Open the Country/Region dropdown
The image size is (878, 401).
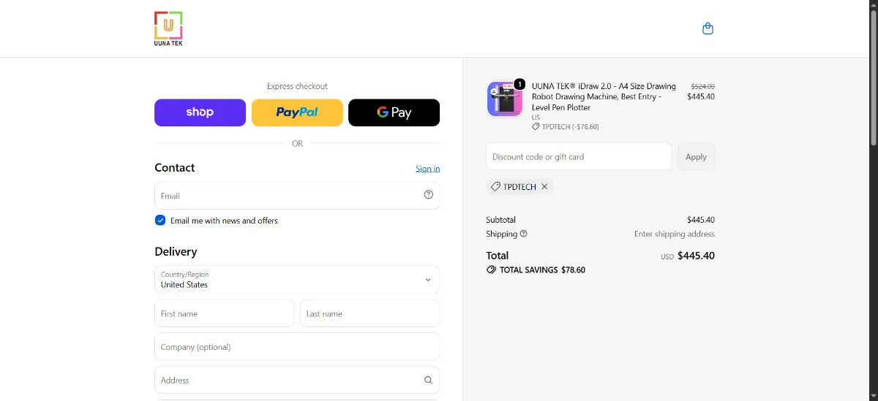click(x=297, y=280)
